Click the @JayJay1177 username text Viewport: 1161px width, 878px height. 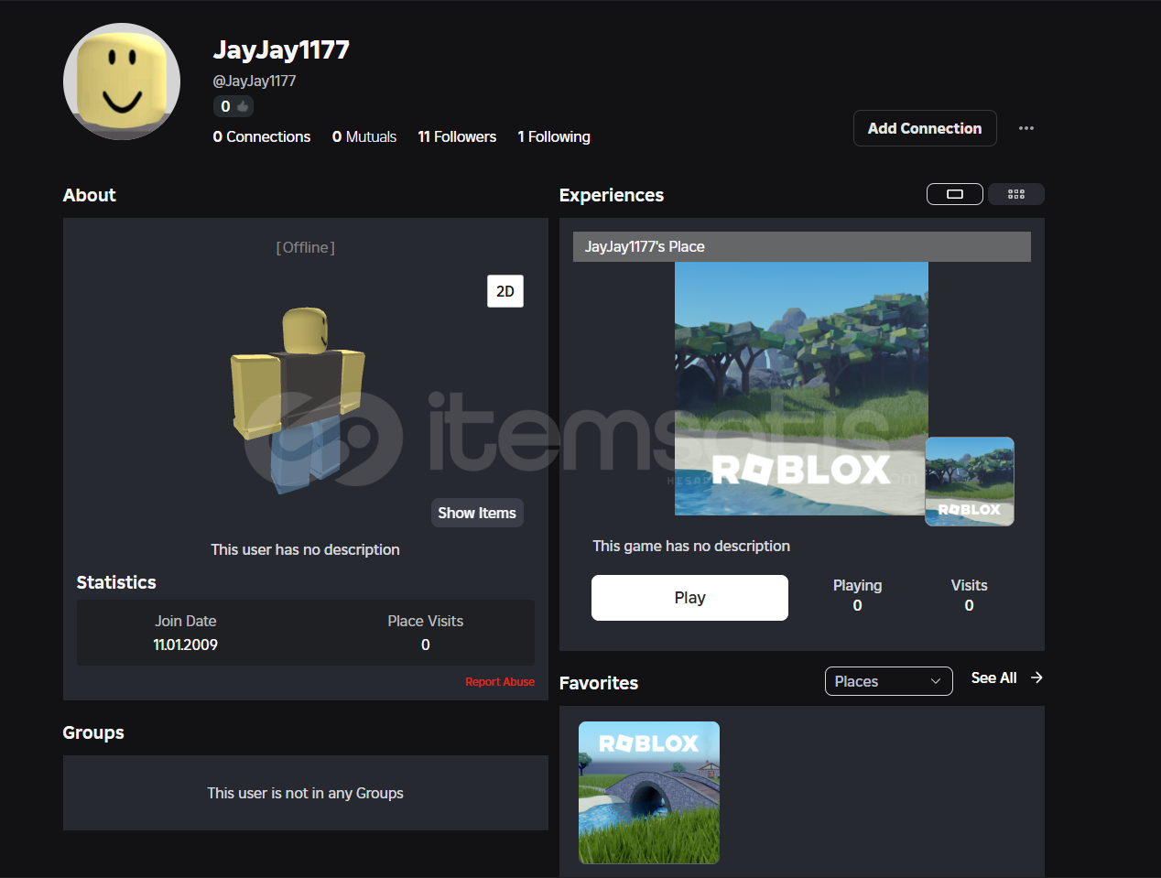pos(255,81)
